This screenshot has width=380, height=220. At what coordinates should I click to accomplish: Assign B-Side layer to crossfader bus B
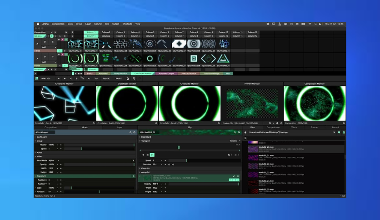[x=65, y=65]
